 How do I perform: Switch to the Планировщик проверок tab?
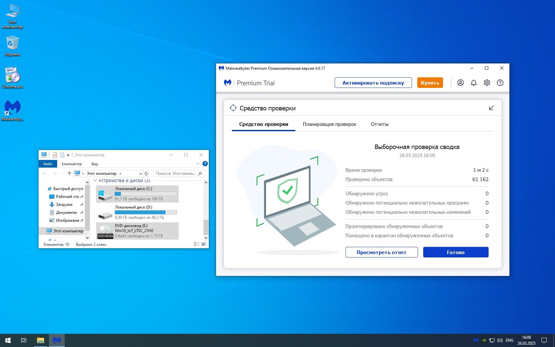click(329, 124)
